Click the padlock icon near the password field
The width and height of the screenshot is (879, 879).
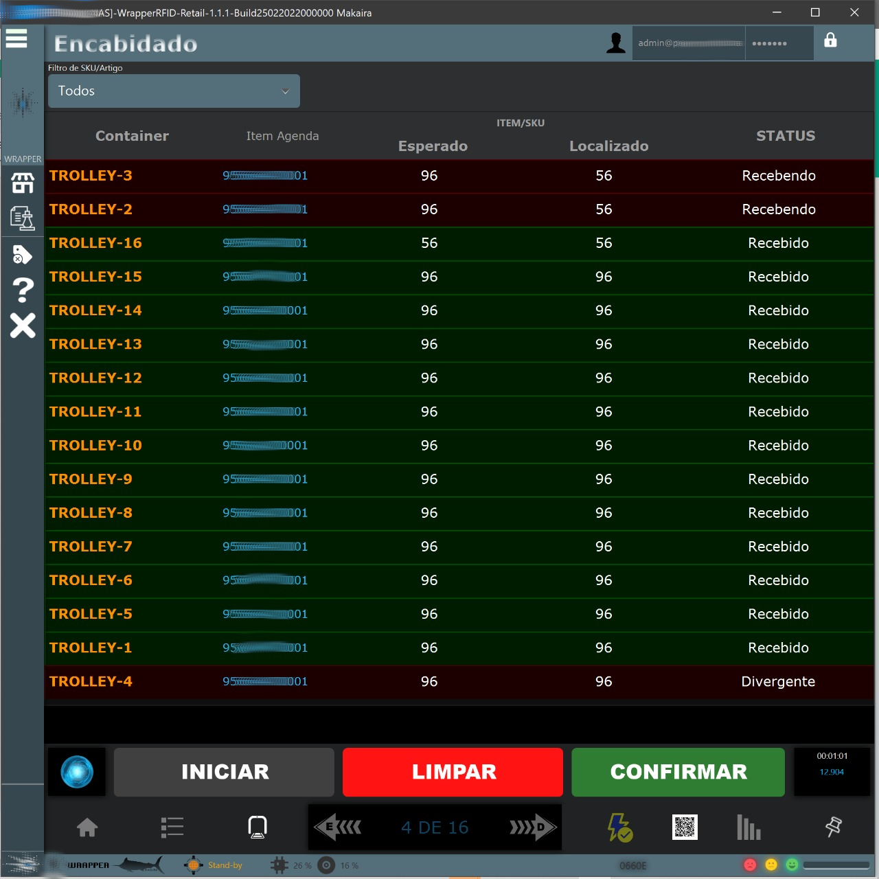click(x=831, y=42)
